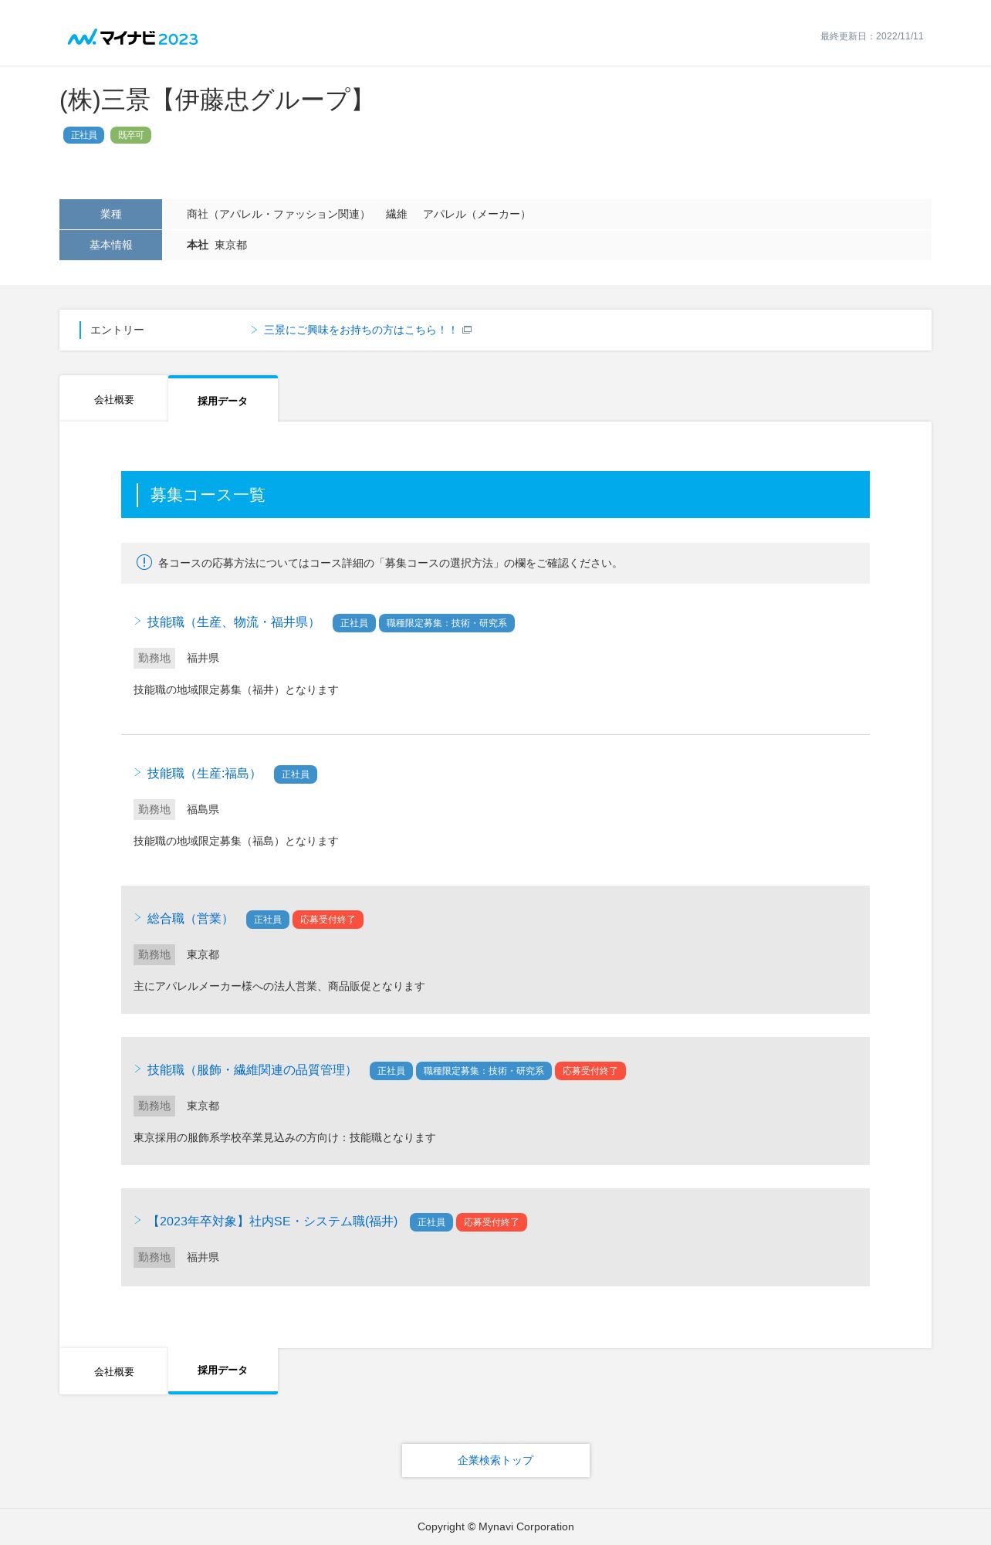Click 応募受付終了 badge on 社内SE course

click(492, 1222)
